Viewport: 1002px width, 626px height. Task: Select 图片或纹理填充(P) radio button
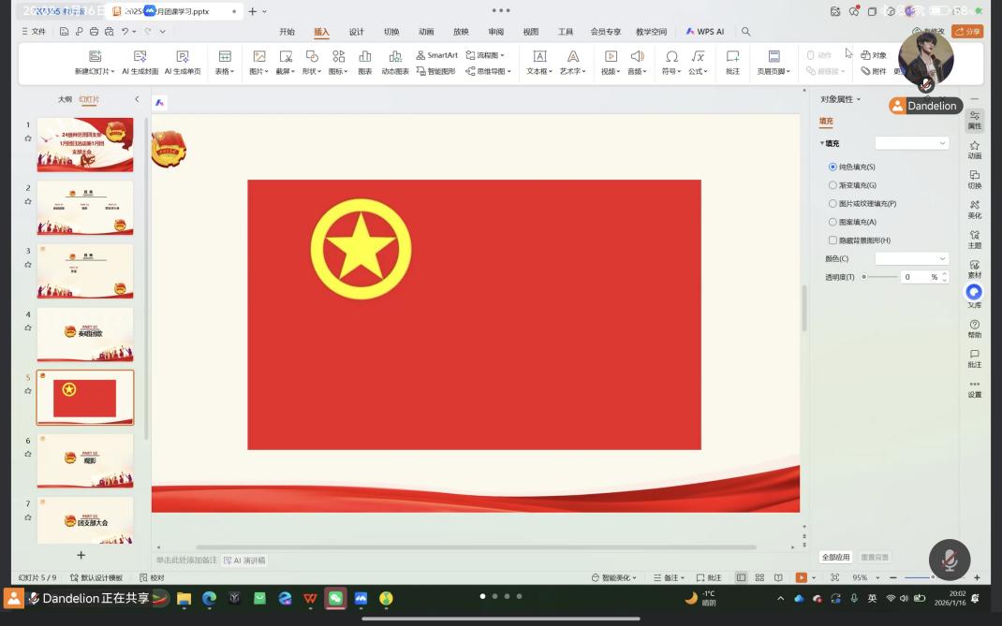point(833,203)
